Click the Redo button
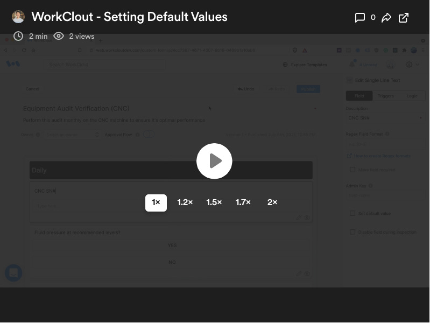This screenshot has height=323, width=430. tap(277, 89)
